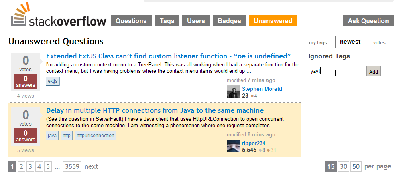Click the "4 views" count
The width and height of the screenshot is (415, 182).
click(x=26, y=96)
